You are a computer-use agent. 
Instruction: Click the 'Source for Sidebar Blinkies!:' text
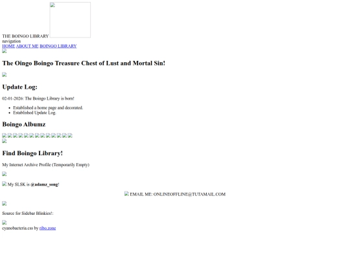[28, 213]
